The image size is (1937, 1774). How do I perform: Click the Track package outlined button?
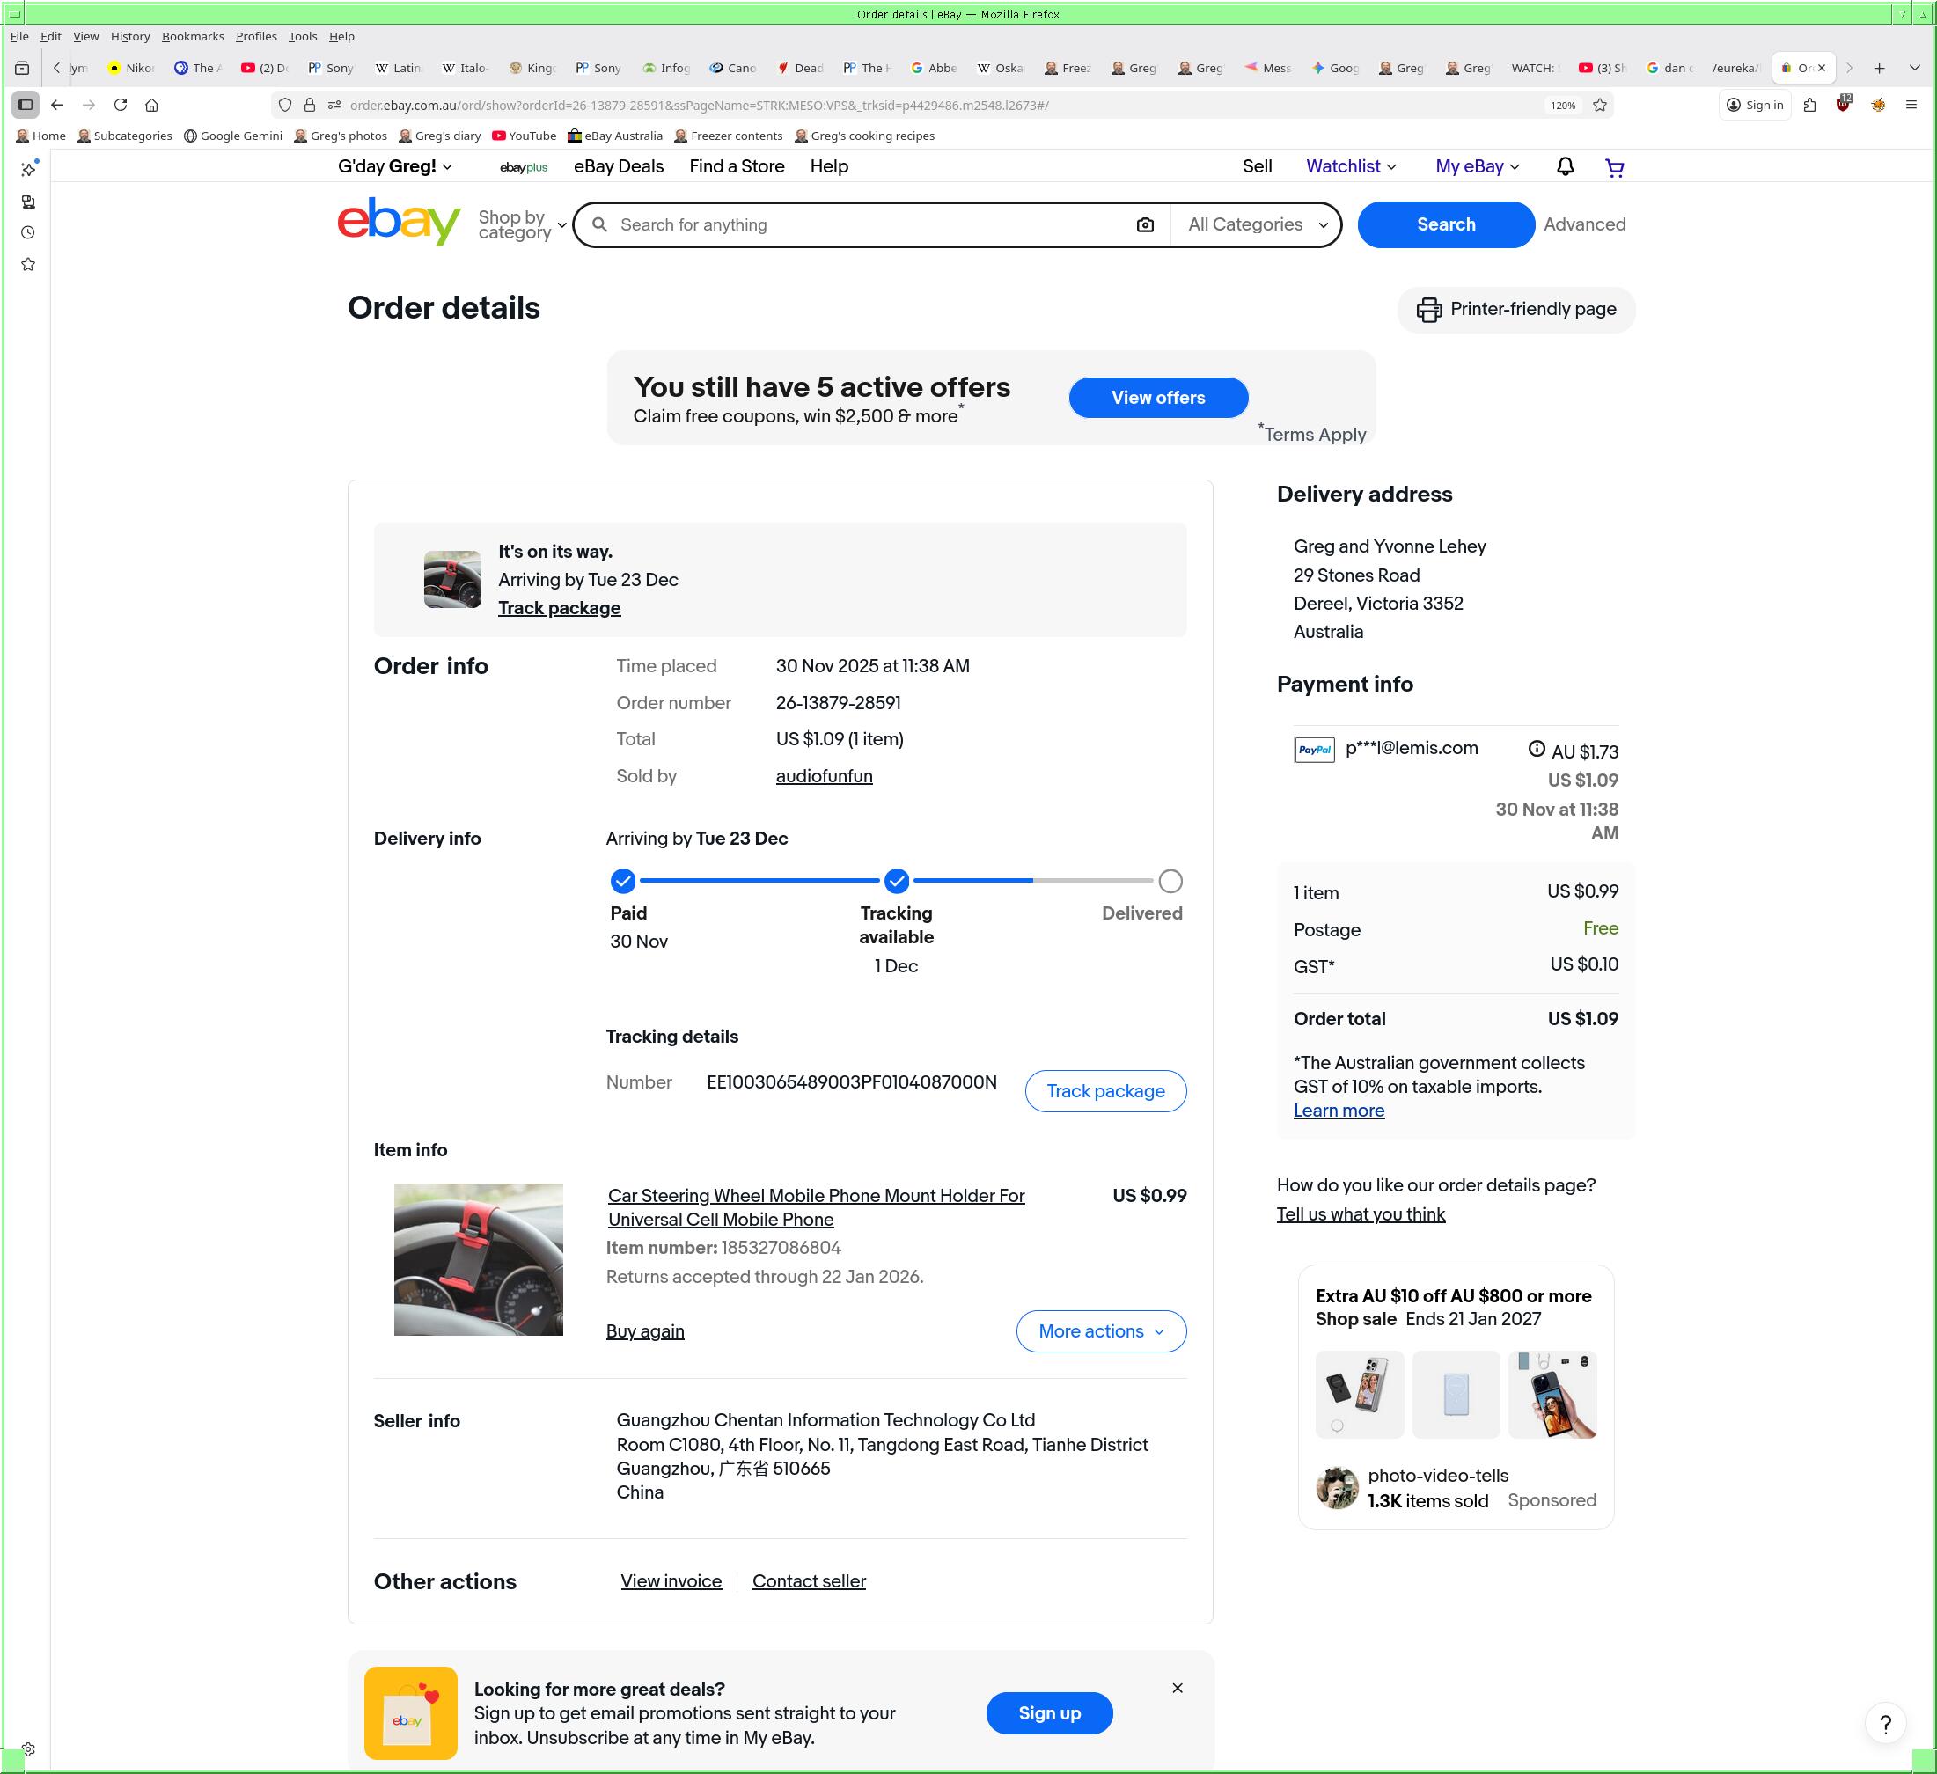[x=1105, y=1091]
